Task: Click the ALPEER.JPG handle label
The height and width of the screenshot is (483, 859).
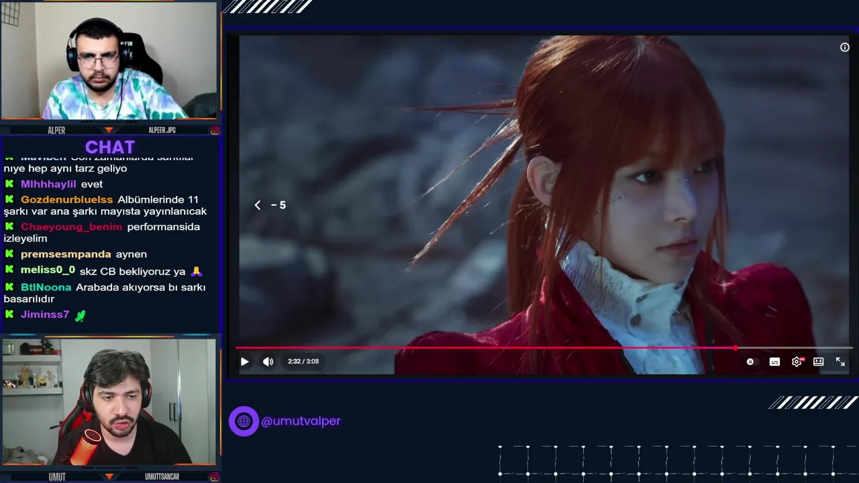Action: pos(162,130)
